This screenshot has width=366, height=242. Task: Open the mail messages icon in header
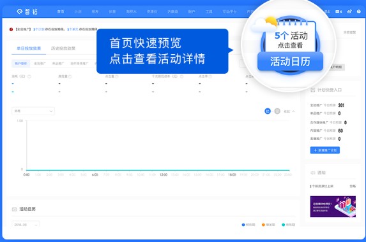click(337, 11)
